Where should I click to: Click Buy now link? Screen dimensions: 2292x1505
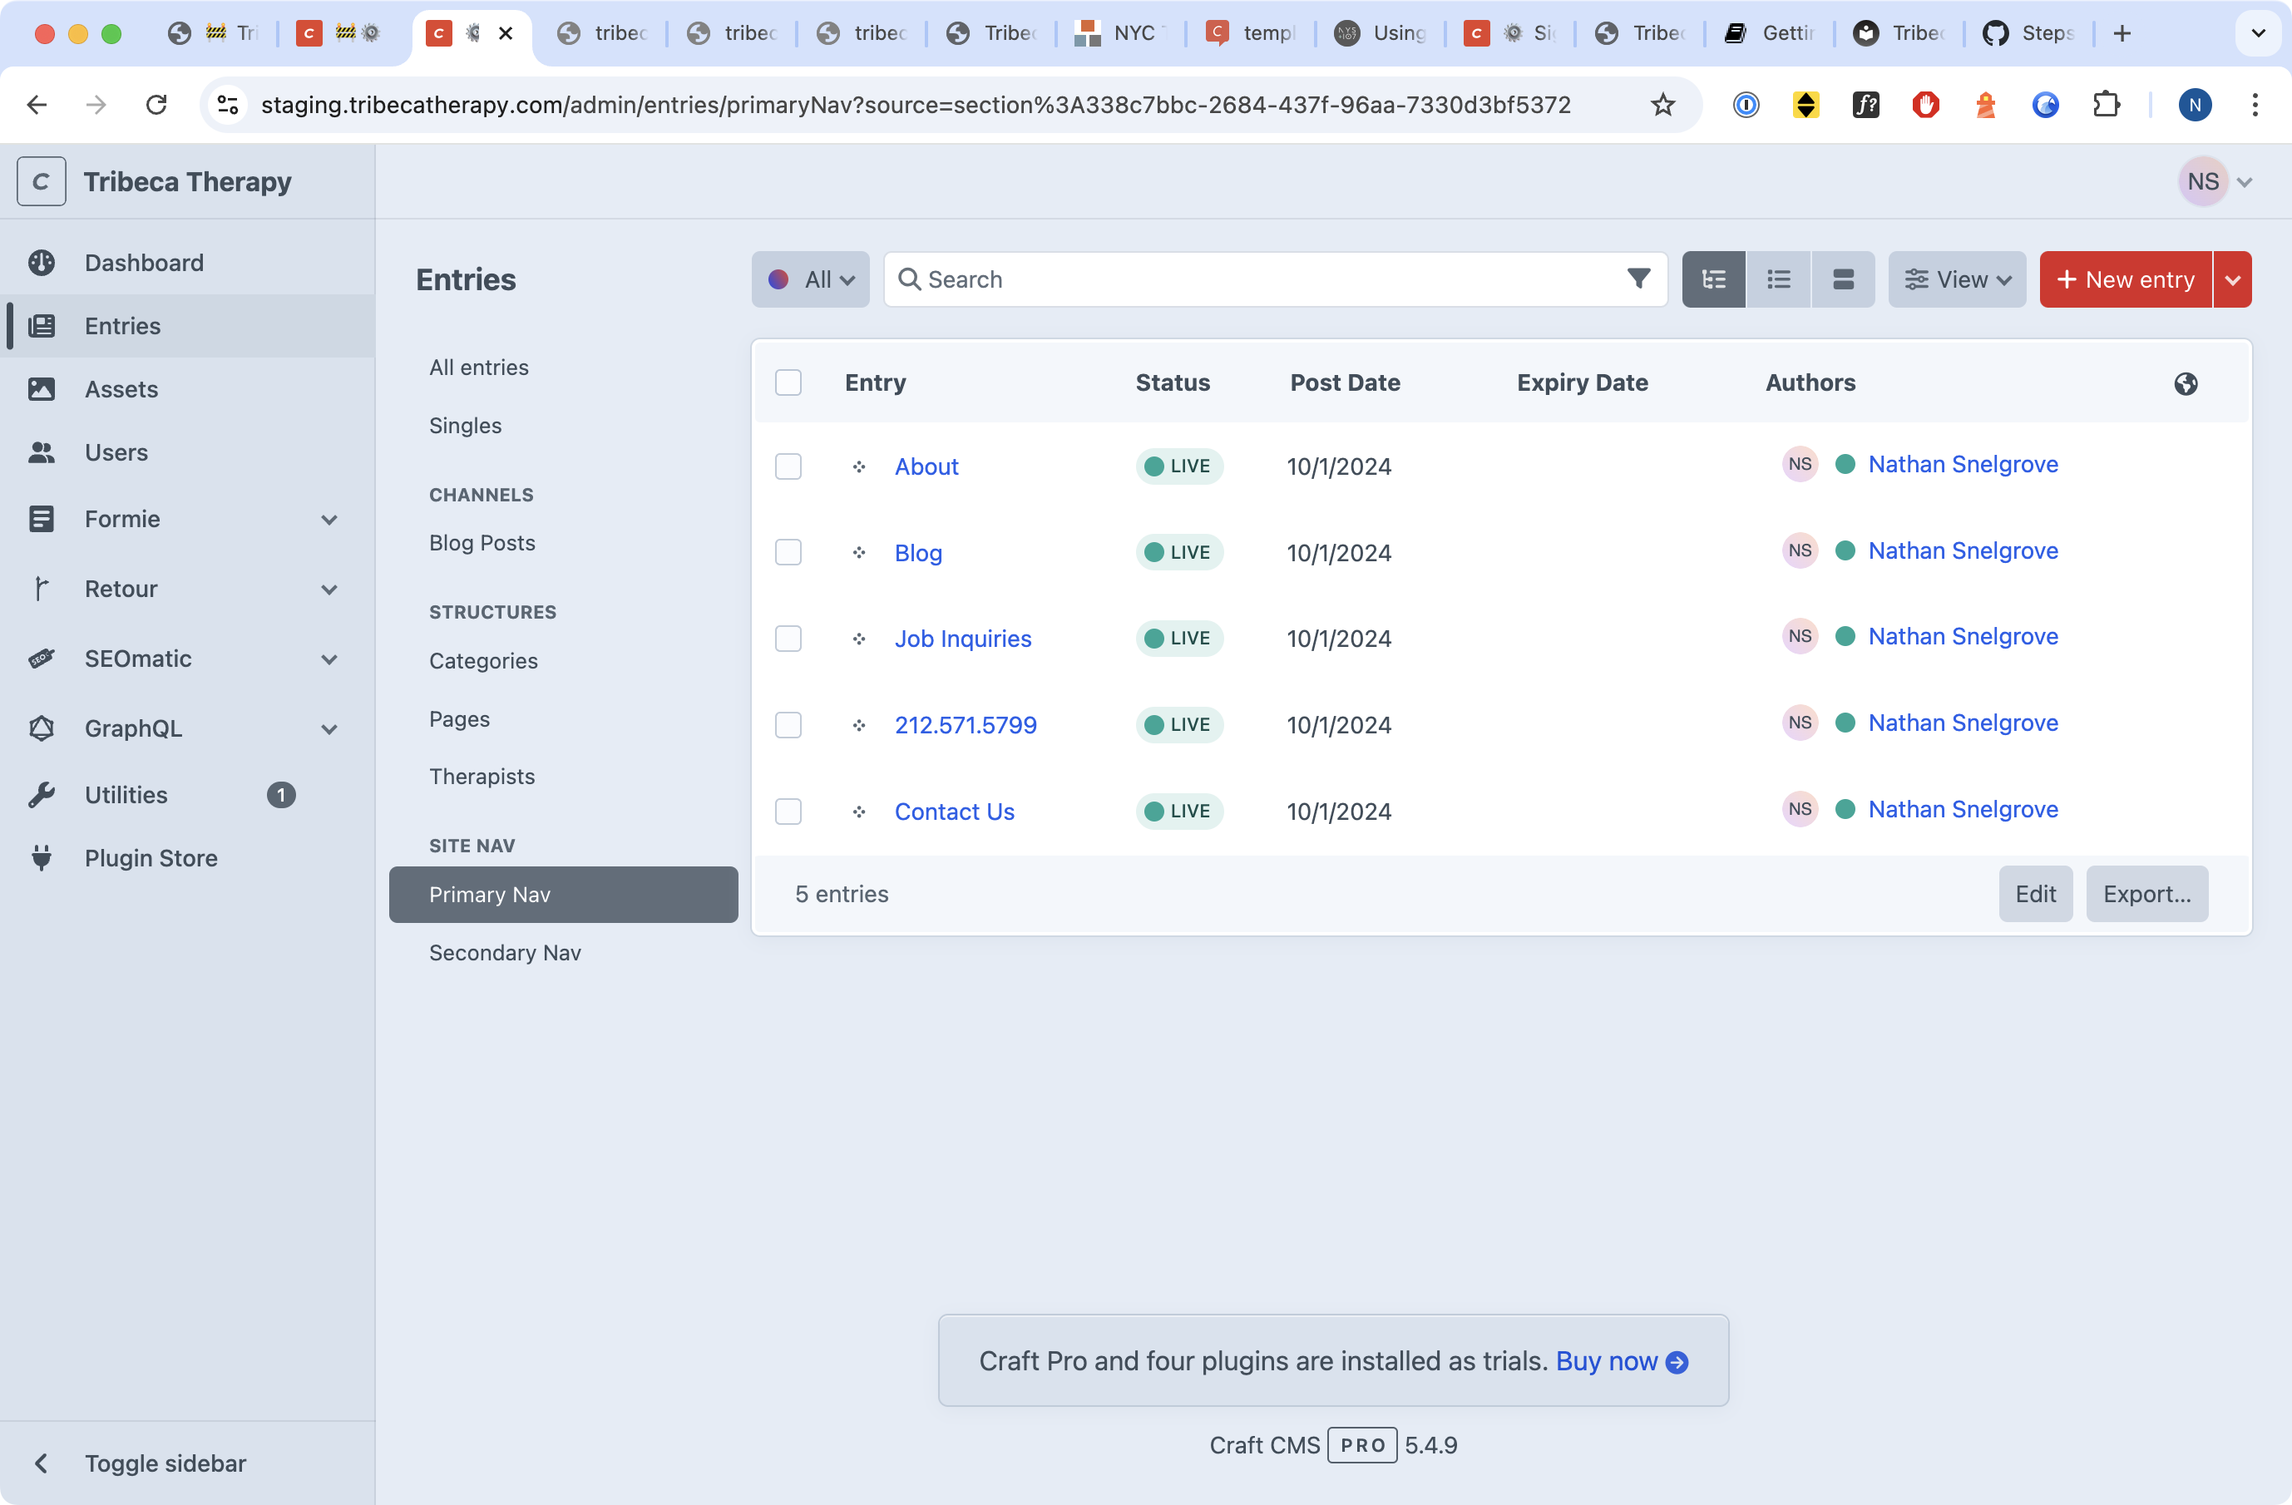1622,1360
